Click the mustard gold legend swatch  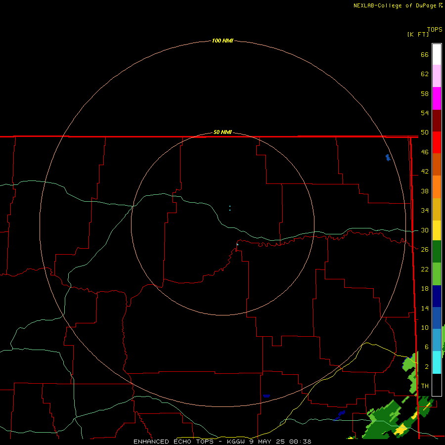[x=437, y=209]
